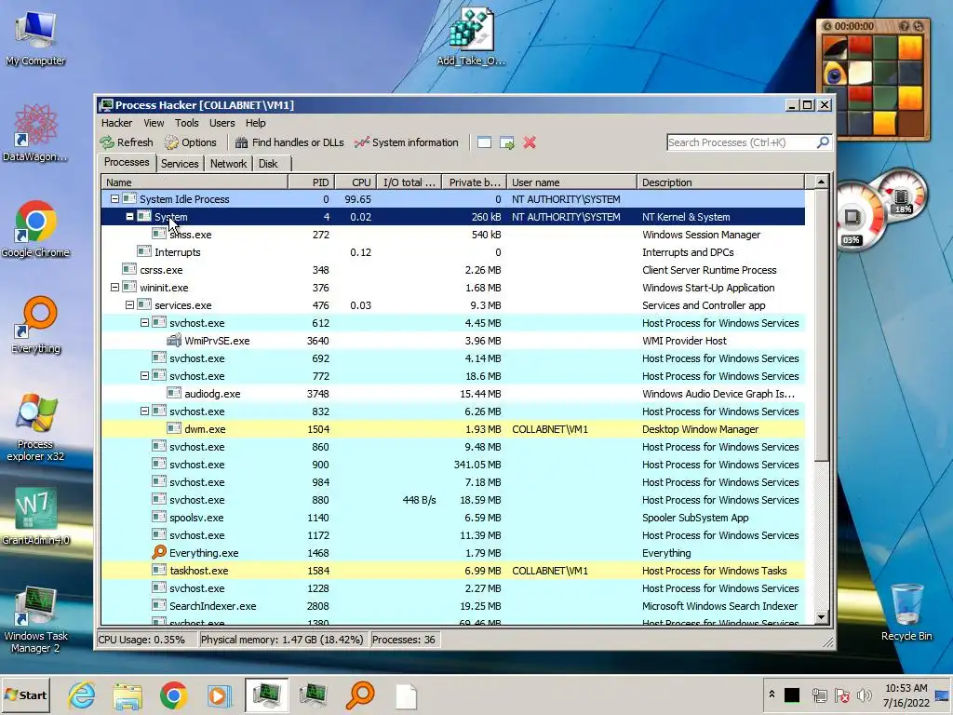
Task: Switch to the Network tab
Action: pyautogui.click(x=229, y=164)
